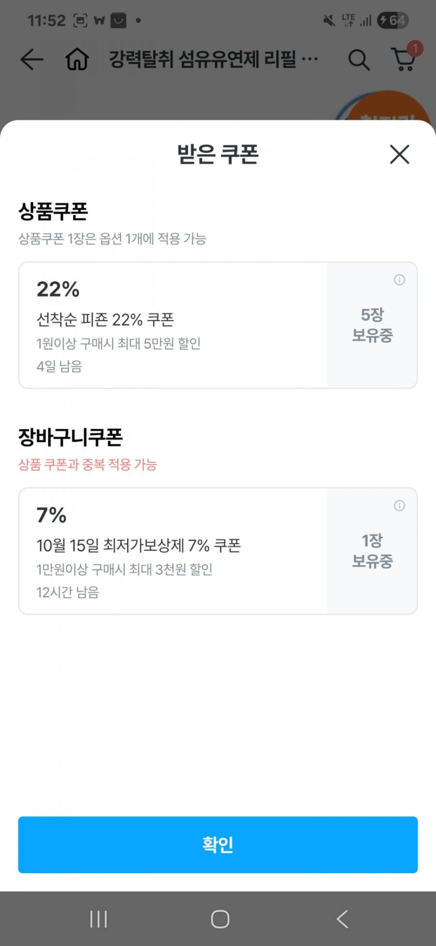Show info for the 22% coupon
This screenshot has height=946, width=436.
pyautogui.click(x=399, y=280)
